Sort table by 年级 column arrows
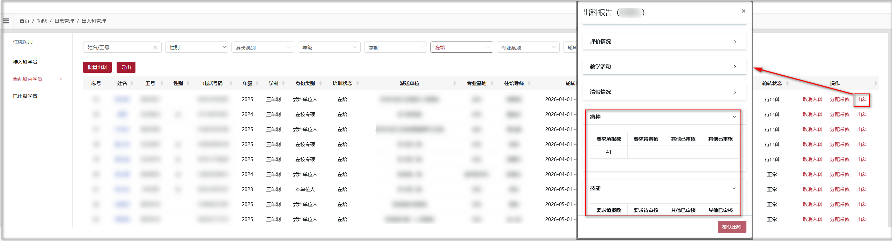Screen dimensions: 892x241 coord(257,83)
